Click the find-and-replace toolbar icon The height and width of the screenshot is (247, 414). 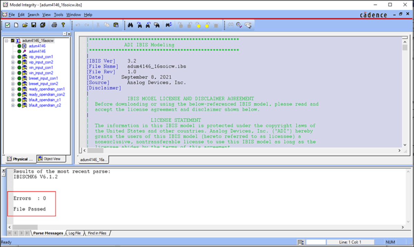click(169, 25)
